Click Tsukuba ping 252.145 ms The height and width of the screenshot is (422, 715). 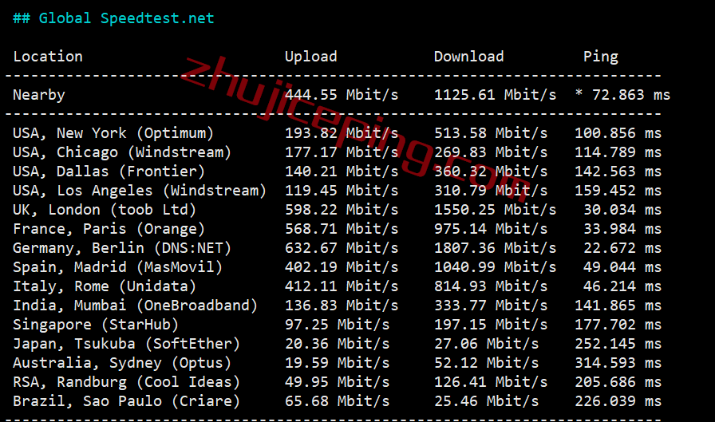point(618,344)
